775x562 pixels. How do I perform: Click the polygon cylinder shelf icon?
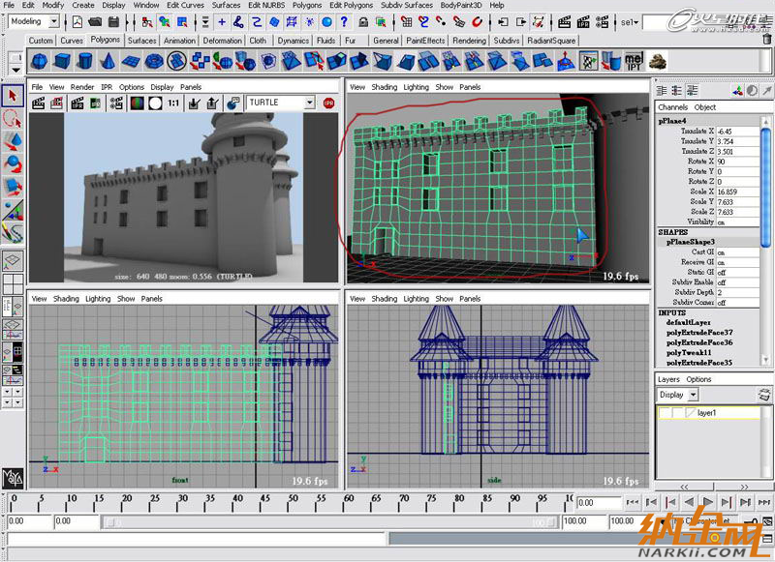86,61
